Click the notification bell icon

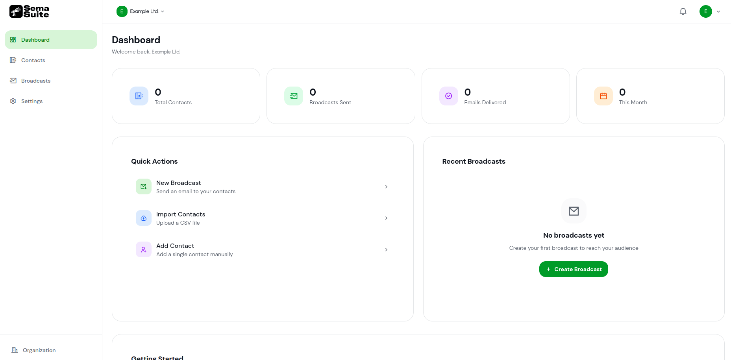point(683,11)
